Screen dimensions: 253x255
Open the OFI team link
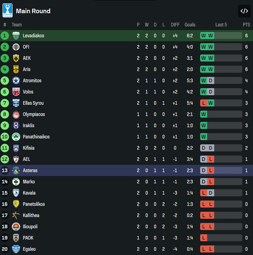coord(26,47)
